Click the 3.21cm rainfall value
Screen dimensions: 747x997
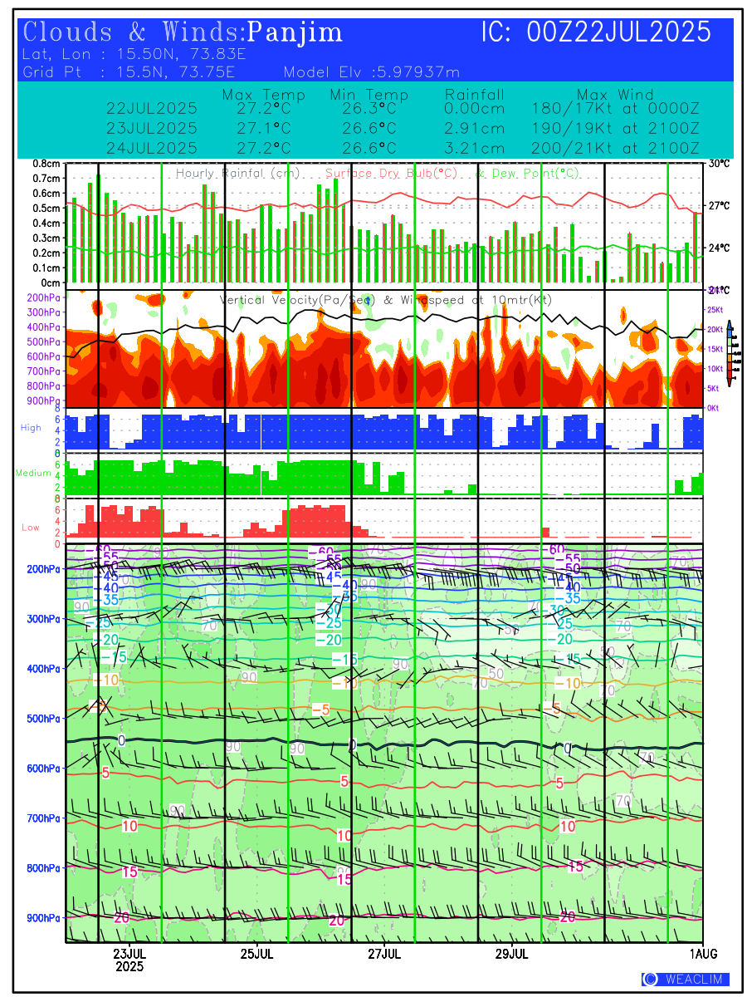(x=475, y=148)
